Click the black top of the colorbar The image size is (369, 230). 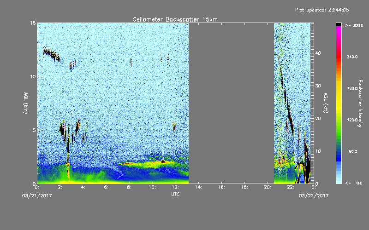coord(339,24)
